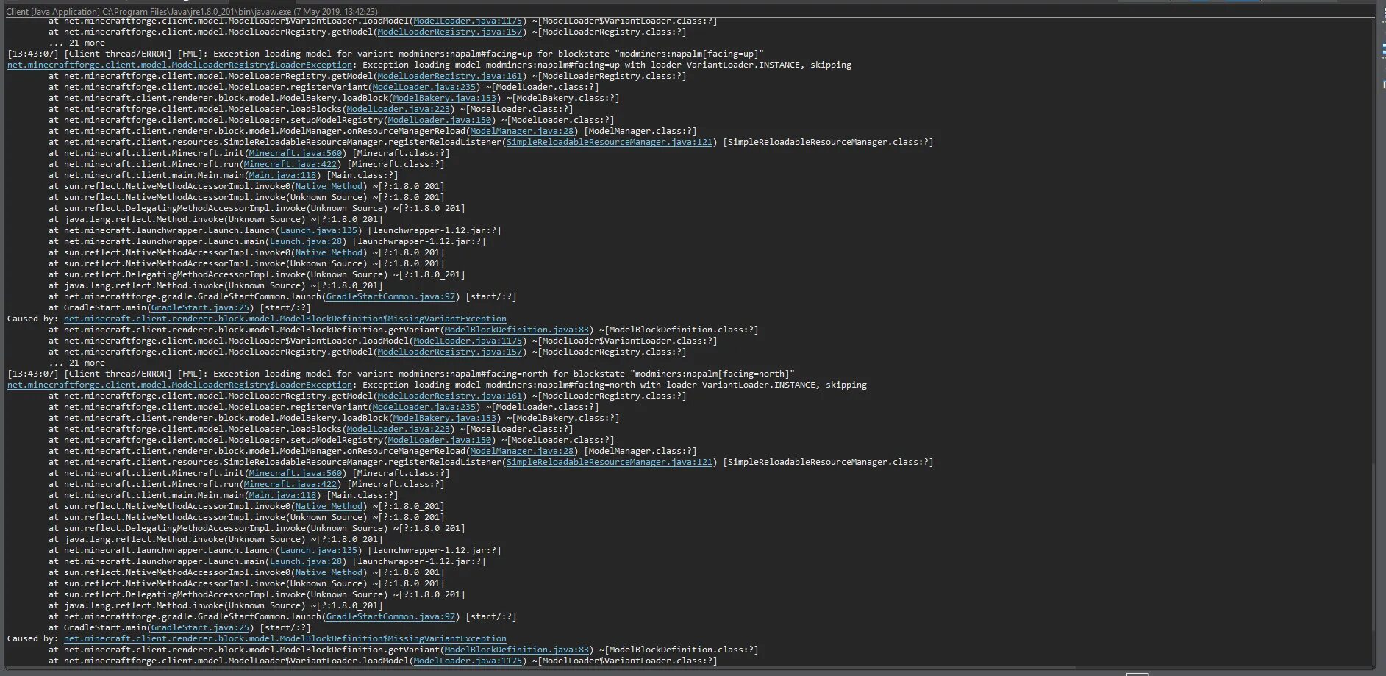Select the facing=up [Client thread/ERROR] log line
This screenshot has height=676, width=1386.
coord(385,54)
